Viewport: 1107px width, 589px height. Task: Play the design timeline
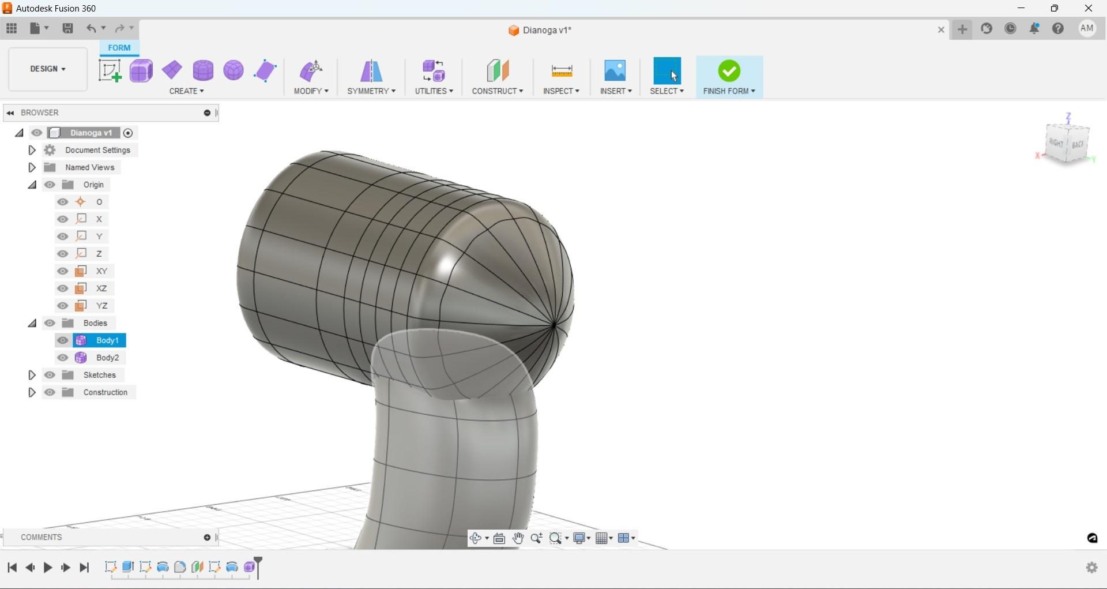(x=48, y=568)
